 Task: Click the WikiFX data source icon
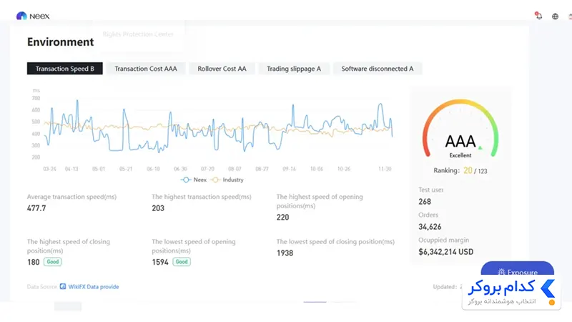click(63, 286)
